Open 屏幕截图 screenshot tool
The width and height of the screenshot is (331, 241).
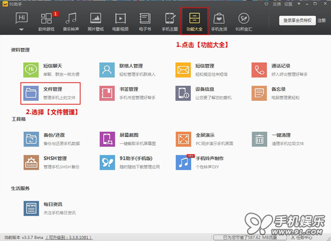[x=107, y=139]
